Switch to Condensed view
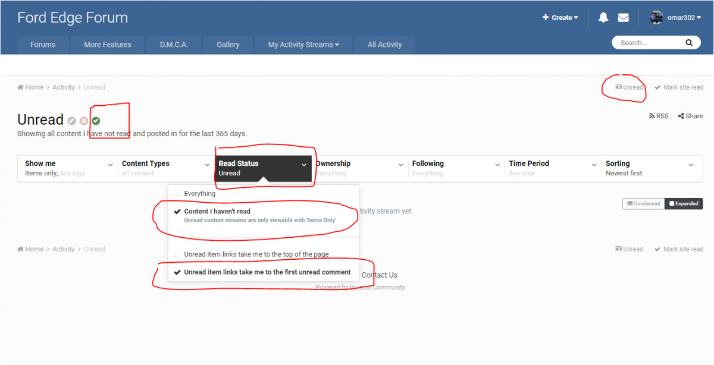The image size is (714, 365). [x=643, y=203]
